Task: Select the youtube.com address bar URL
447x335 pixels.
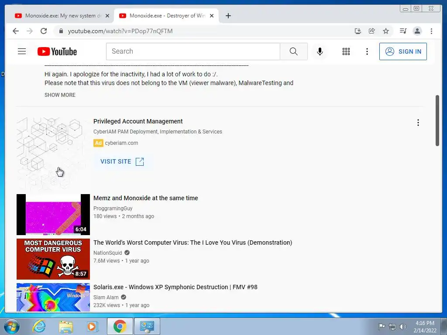Action: tap(120, 31)
